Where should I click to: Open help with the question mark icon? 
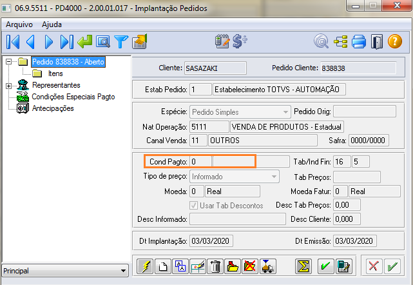point(395,41)
